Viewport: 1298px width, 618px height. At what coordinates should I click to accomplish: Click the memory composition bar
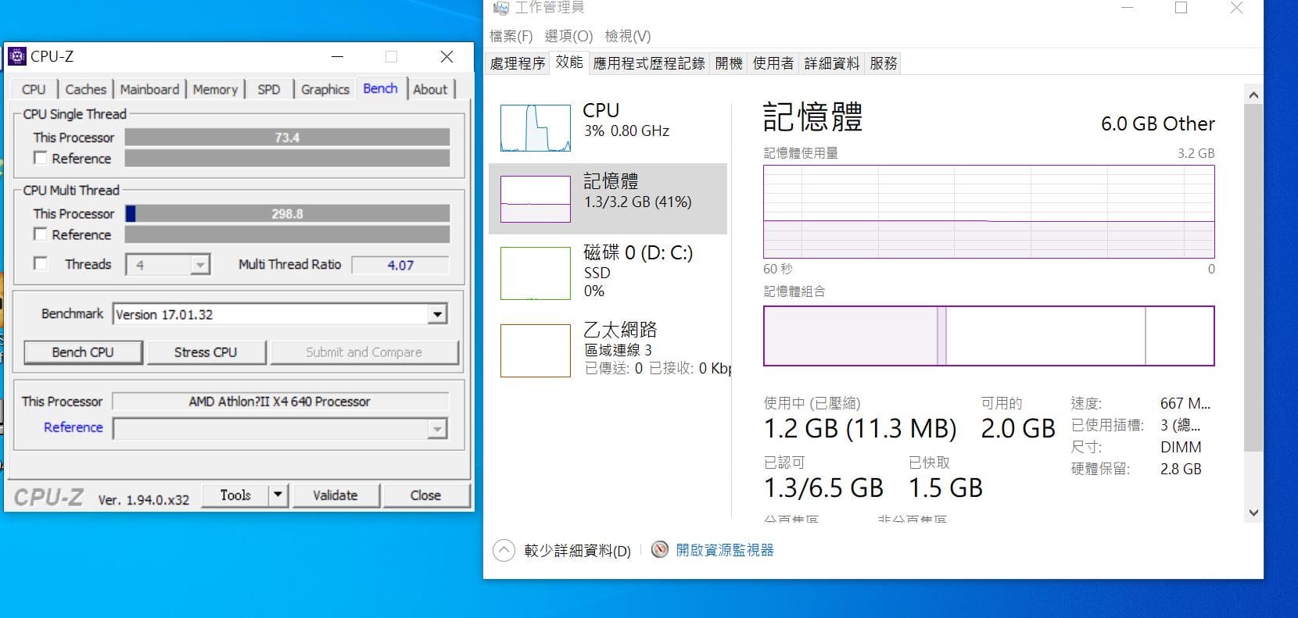click(988, 336)
